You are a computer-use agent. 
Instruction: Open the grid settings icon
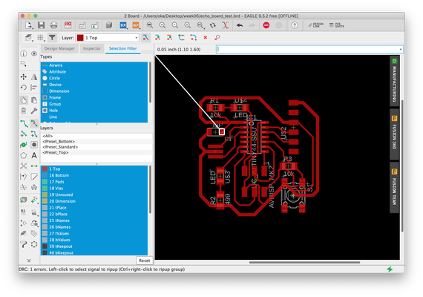pyautogui.click(x=41, y=38)
